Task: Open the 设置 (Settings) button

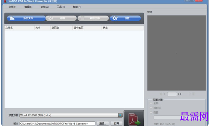Action: (x=125, y=18)
